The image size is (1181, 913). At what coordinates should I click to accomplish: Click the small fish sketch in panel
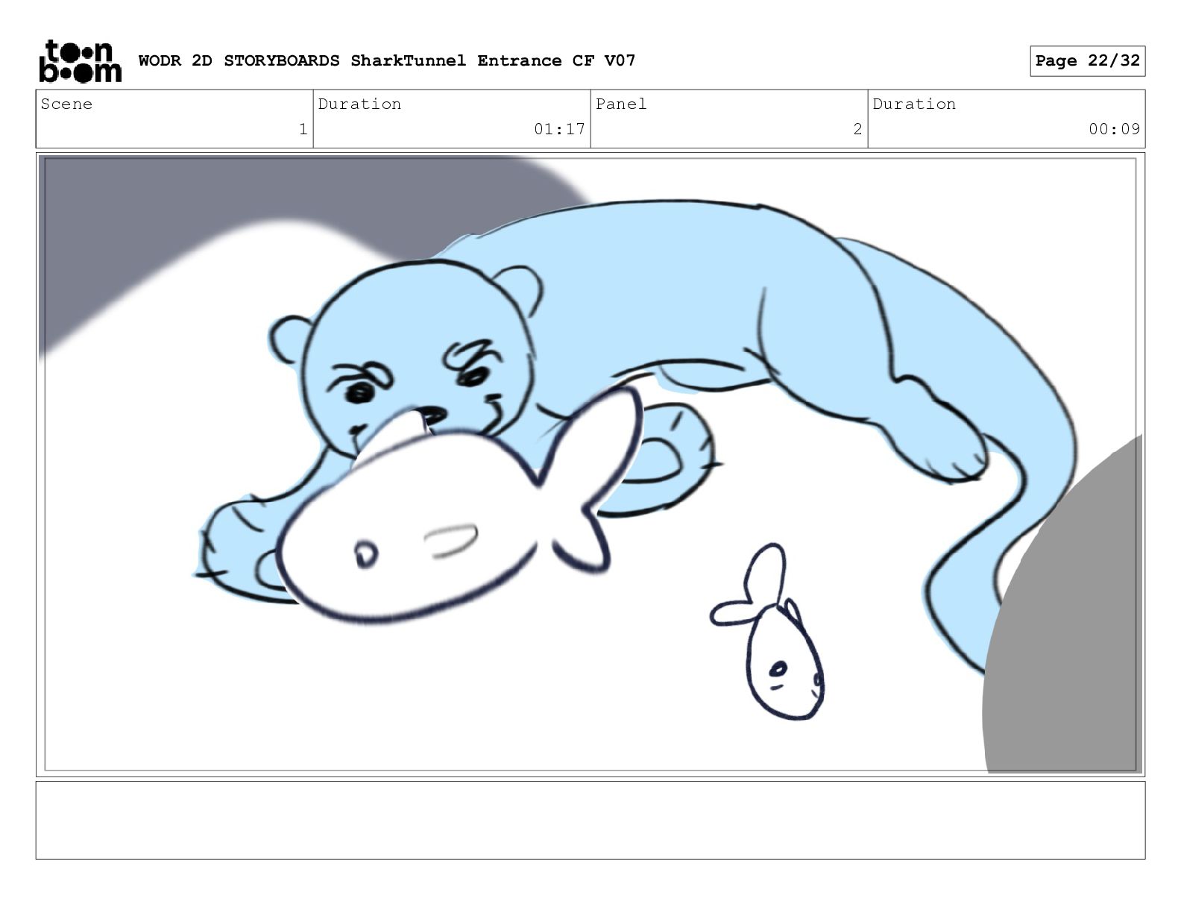pyautogui.click(x=769, y=633)
